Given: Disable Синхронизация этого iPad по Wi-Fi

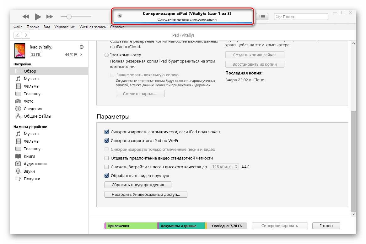Looking at the screenshot, I should tap(107, 141).
